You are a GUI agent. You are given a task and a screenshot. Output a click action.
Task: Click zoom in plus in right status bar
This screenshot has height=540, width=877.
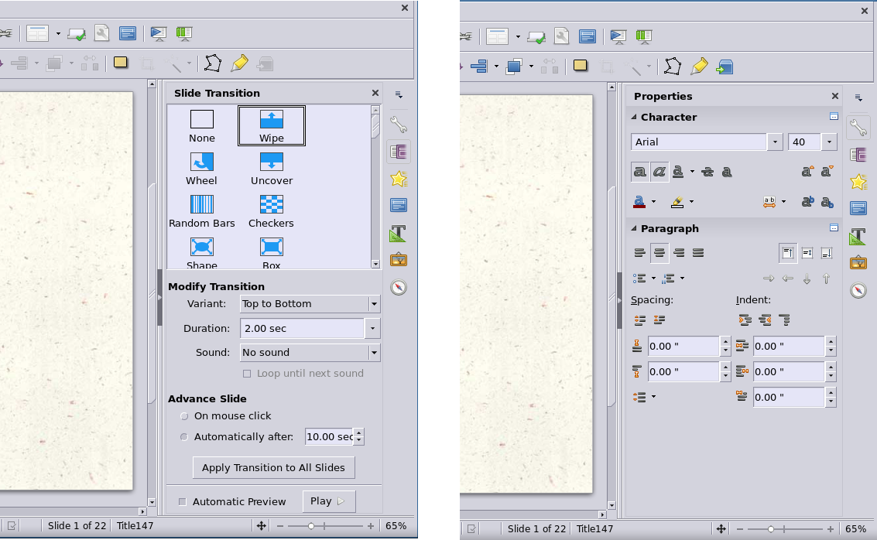click(x=831, y=529)
